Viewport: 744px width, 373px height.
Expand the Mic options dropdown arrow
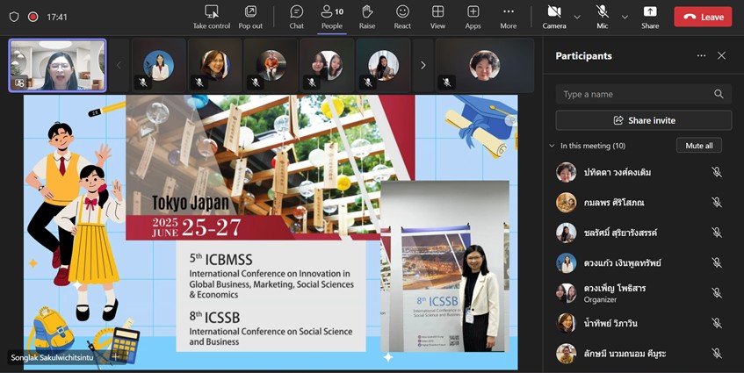[625, 17]
